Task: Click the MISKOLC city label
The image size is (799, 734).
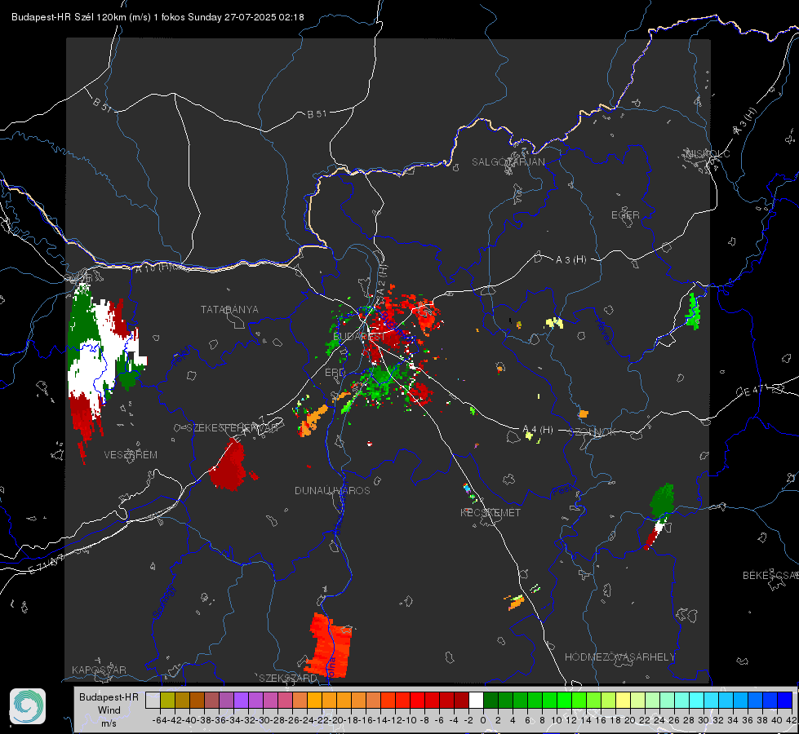Action: (708, 153)
